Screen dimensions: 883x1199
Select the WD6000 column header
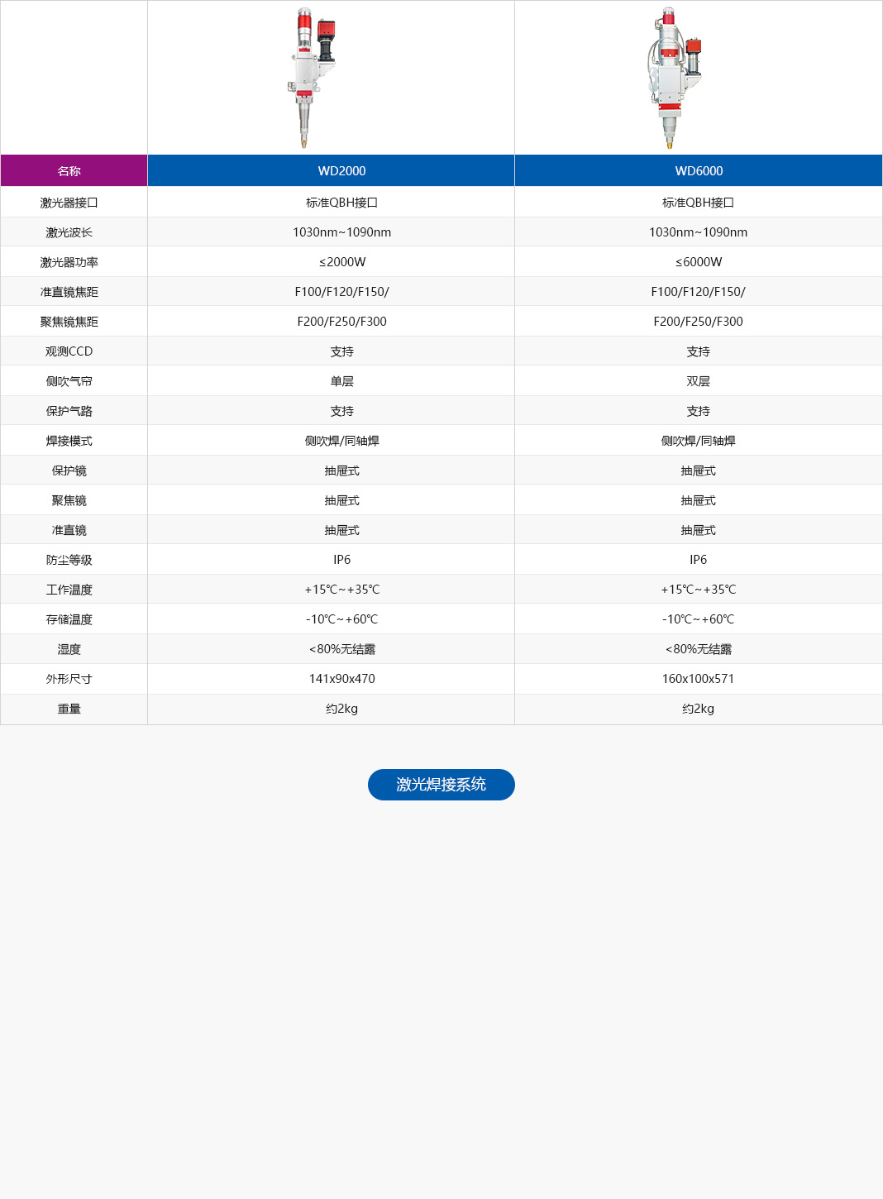coord(699,170)
